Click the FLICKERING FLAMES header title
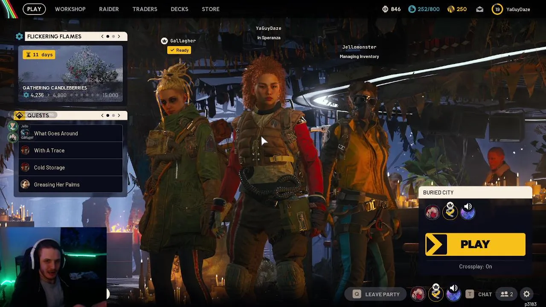 (x=54, y=36)
